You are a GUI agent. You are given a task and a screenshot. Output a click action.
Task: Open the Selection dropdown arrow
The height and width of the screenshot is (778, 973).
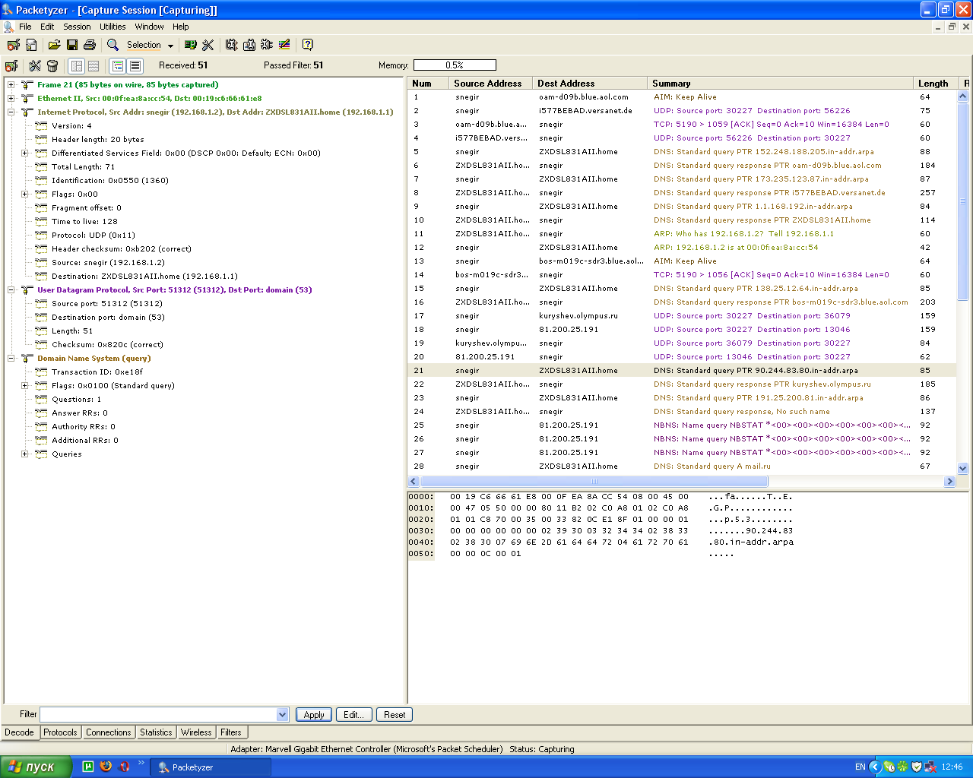170,46
